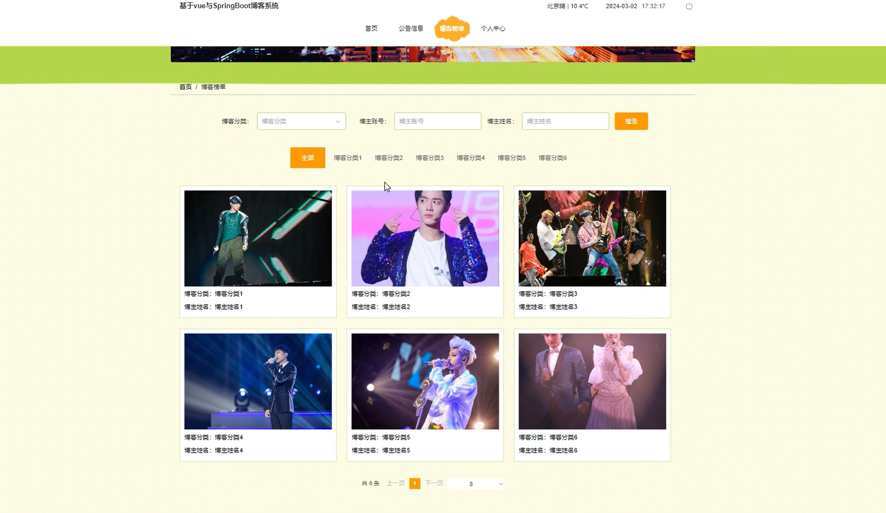Screen dimensions: 886x513
Task: Click the 博主账号 input field
Action: coord(437,121)
